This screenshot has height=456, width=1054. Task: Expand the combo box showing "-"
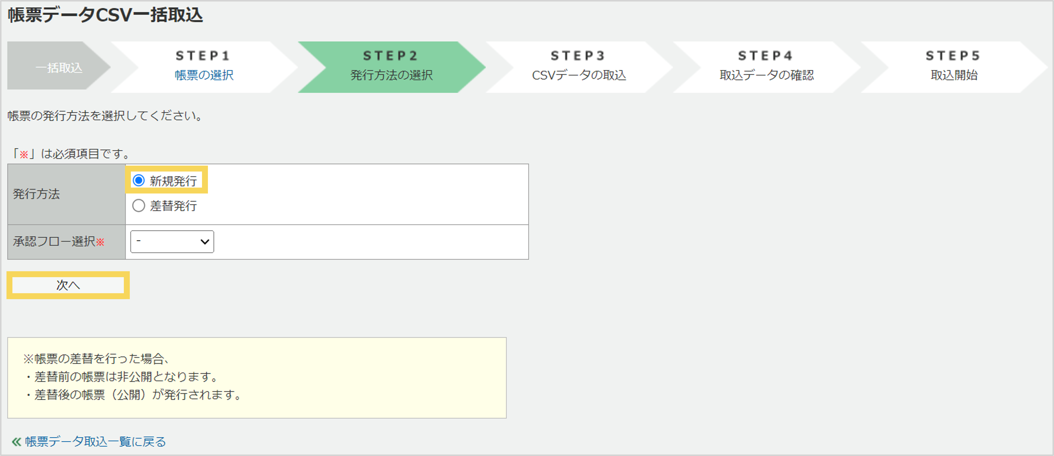pyautogui.click(x=172, y=241)
